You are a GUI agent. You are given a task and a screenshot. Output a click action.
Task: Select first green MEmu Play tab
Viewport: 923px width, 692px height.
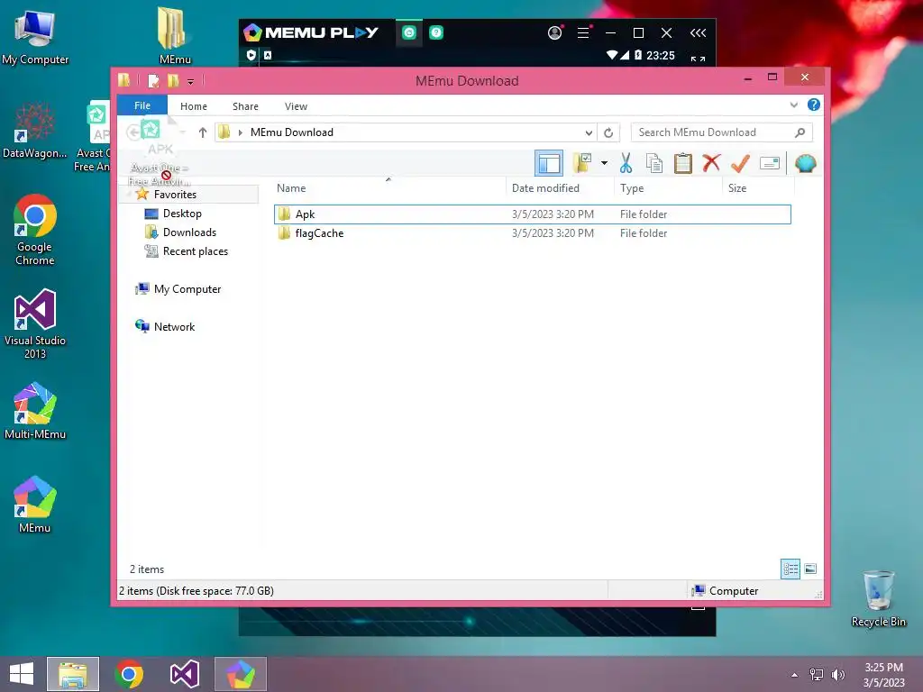409,33
